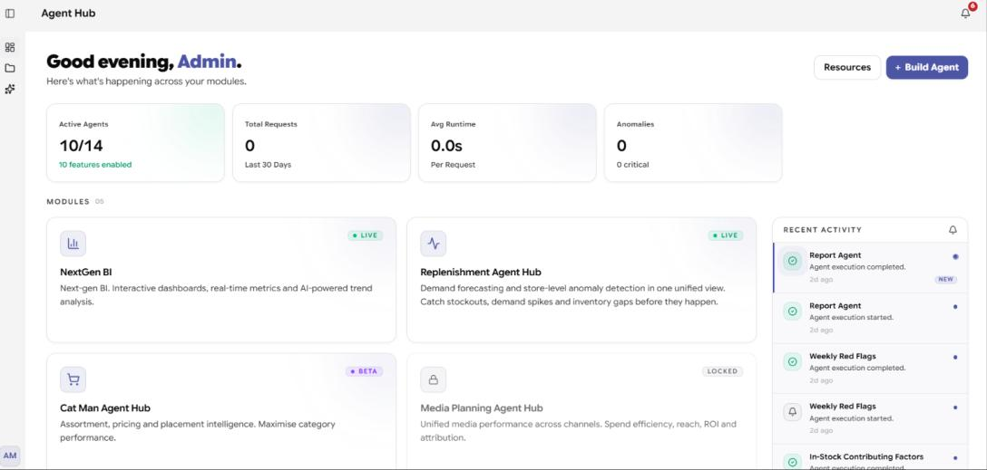The image size is (987, 470).
Task: Open the NextGen BI module card
Action: pos(221,280)
